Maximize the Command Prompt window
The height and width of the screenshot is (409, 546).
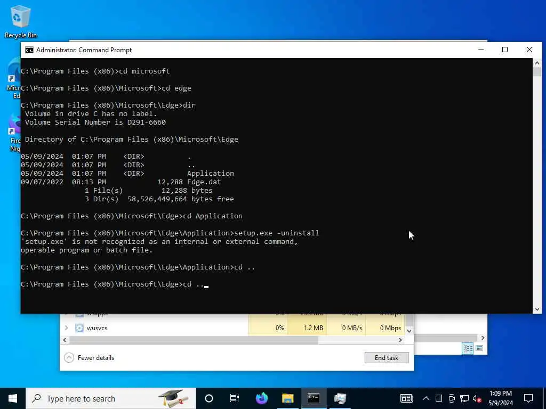point(505,50)
